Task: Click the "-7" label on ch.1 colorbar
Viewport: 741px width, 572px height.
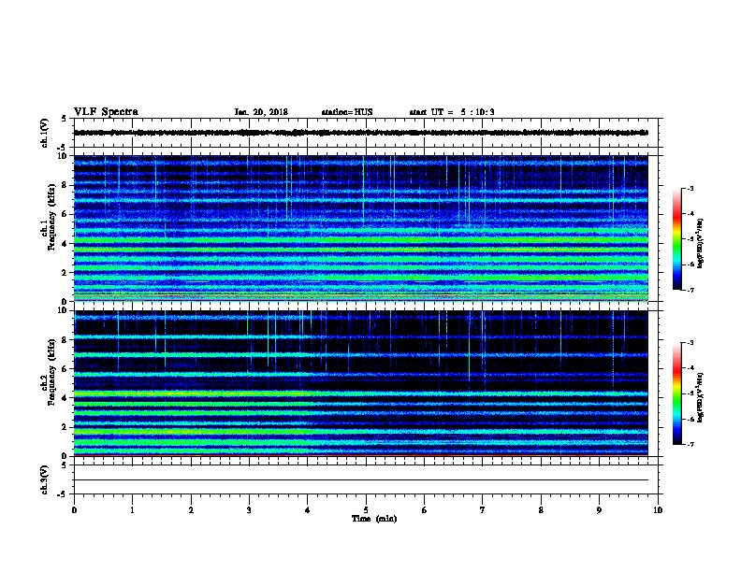Action: pos(690,290)
